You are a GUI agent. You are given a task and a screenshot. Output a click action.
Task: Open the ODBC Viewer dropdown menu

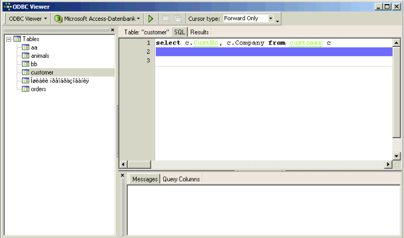pos(28,18)
